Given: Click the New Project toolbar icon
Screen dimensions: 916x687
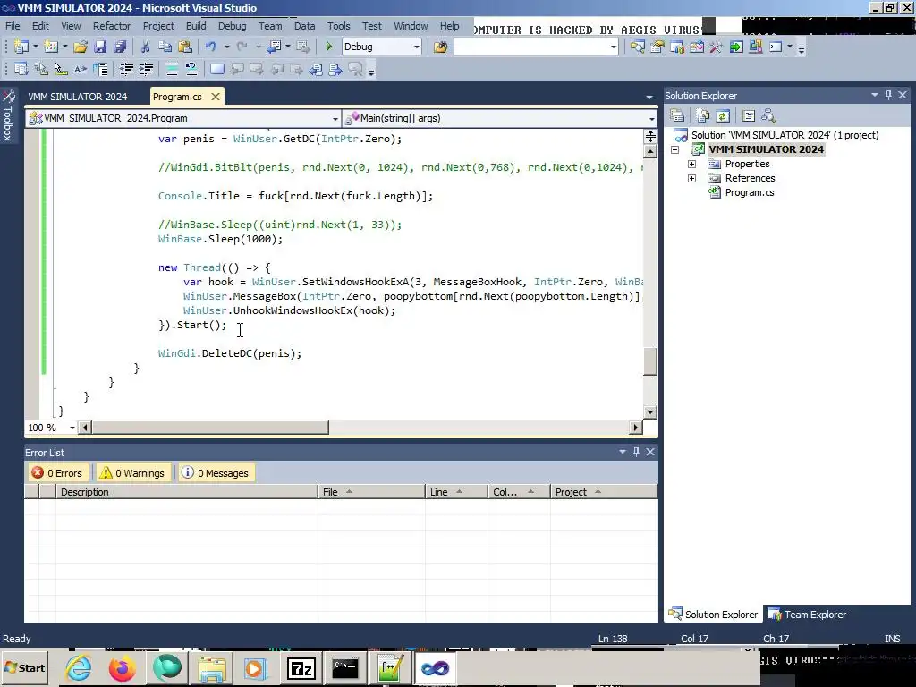Looking at the screenshot, I should pos(21,47).
